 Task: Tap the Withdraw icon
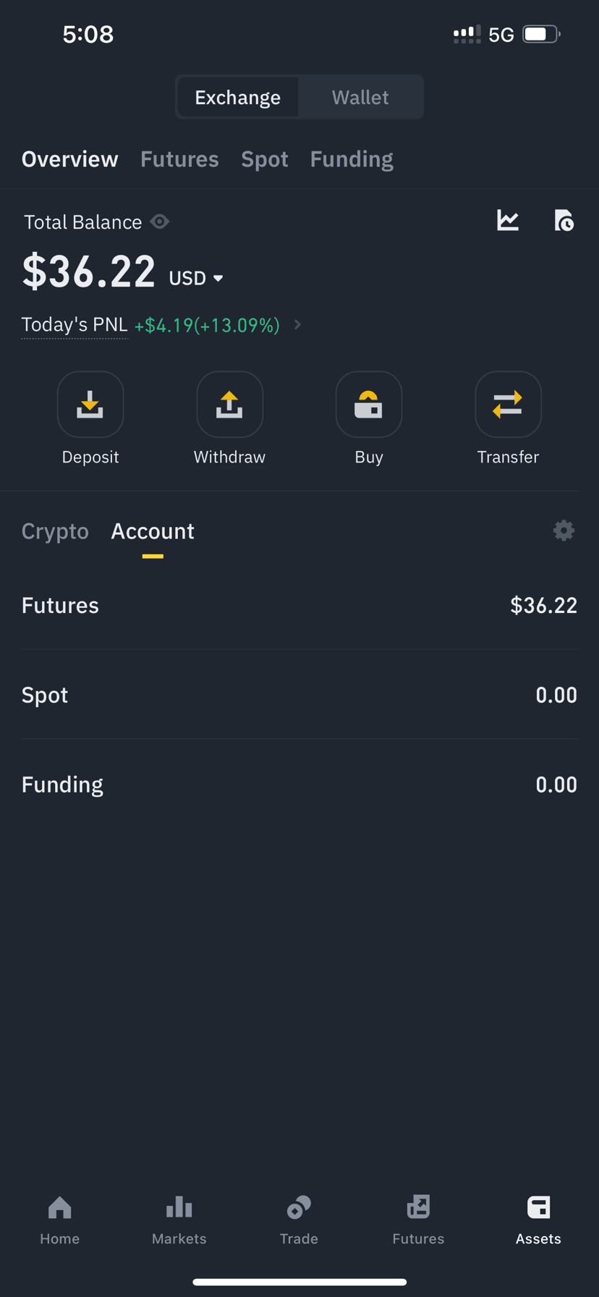tap(229, 404)
